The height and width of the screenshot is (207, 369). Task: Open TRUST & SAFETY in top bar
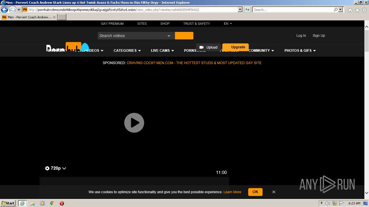click(197, 24)
